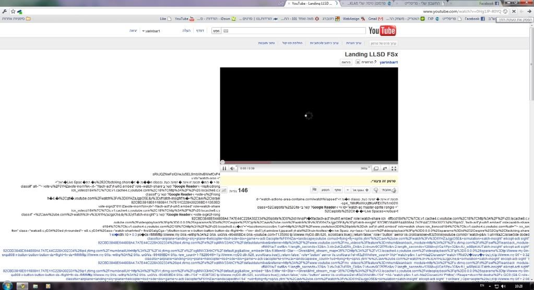Click the flag report icon
534x290 pixels.
pyautogui.click(x=314, y=190)
